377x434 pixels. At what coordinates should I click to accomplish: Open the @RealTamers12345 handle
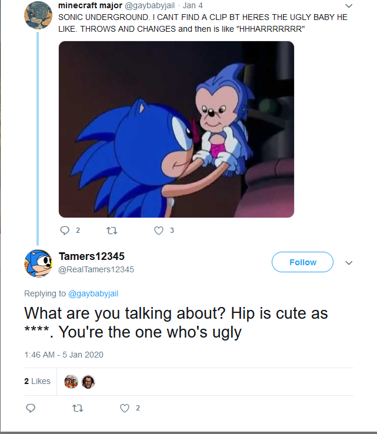[96, 269]
